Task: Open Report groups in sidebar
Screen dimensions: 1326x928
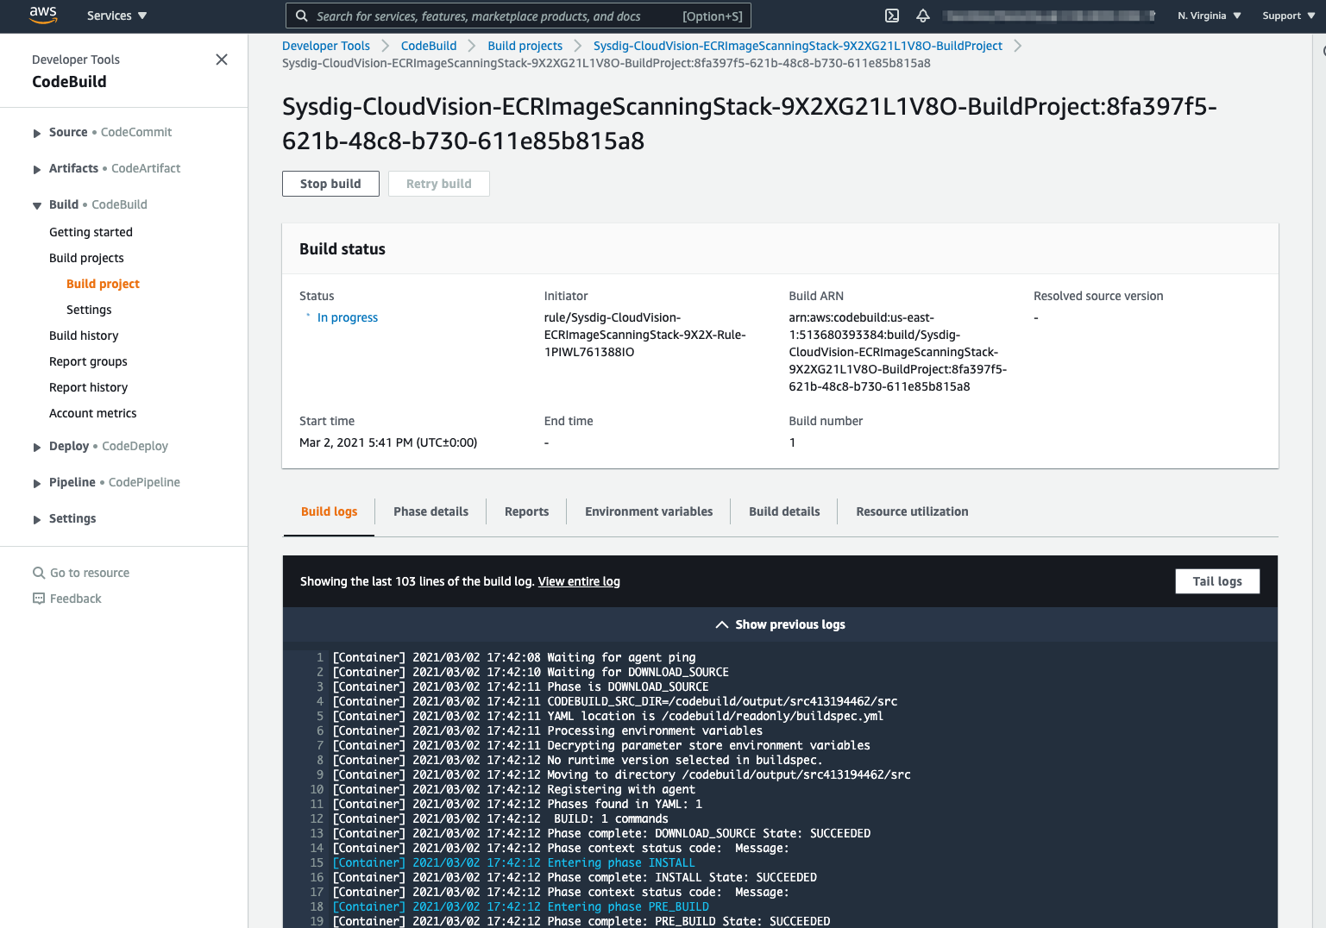Action: point(88,361)
